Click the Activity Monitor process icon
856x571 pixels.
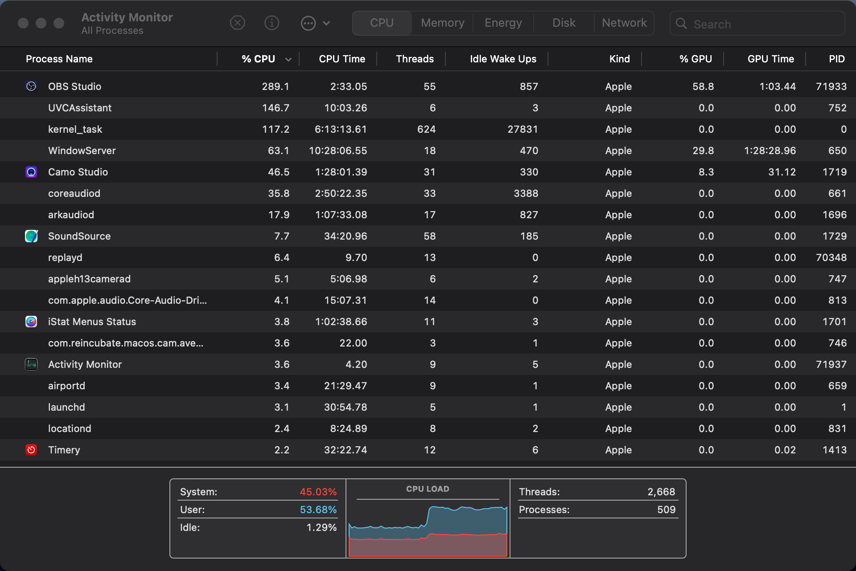pos(31,364)
